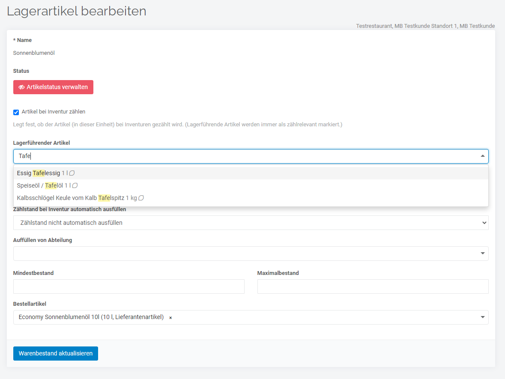Screen dimensions: 505x379
Task: Click the Artikelstatus verwalten button
Action: click(x=53, y=87)
